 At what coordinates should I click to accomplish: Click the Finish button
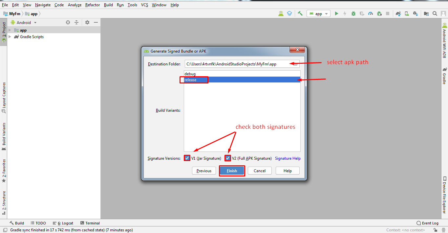tap(232, 171)
